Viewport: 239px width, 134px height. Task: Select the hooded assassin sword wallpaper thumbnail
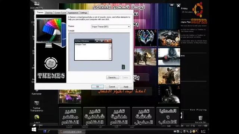tap(169, 57)
